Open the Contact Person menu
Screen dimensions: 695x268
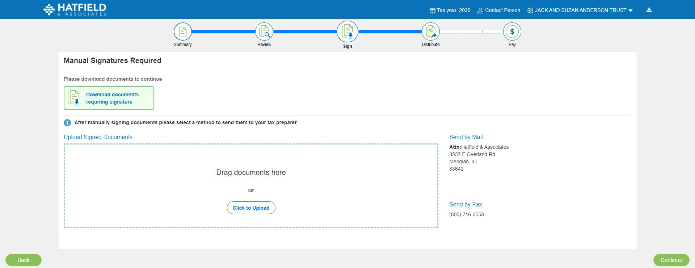(499, 10)
